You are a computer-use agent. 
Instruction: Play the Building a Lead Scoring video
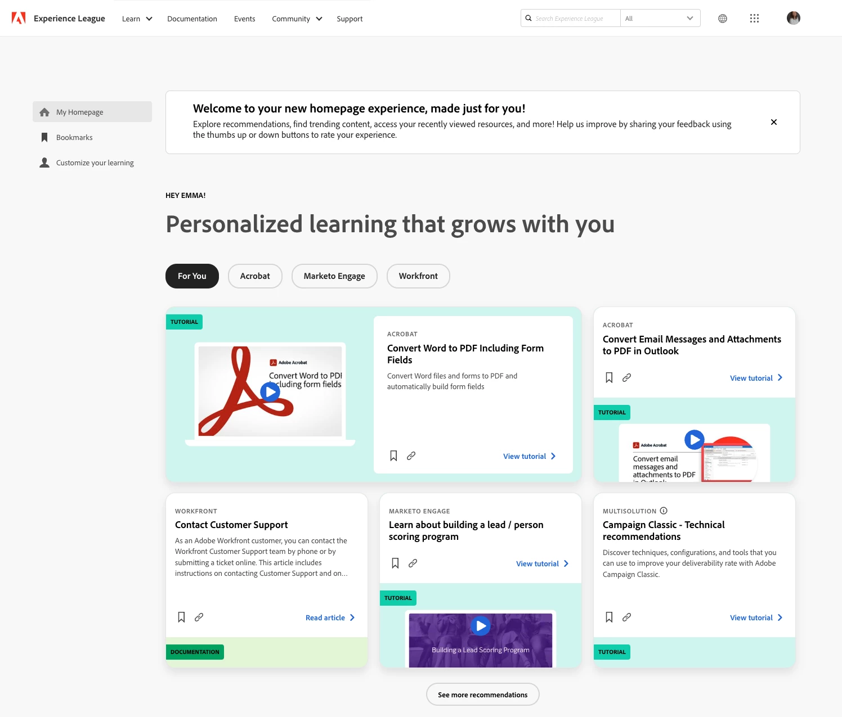481,625
